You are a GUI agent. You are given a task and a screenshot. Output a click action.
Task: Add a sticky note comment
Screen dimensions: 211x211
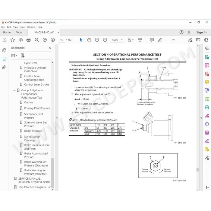152,40
